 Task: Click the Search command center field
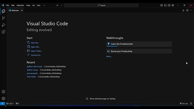pos(101,5)
